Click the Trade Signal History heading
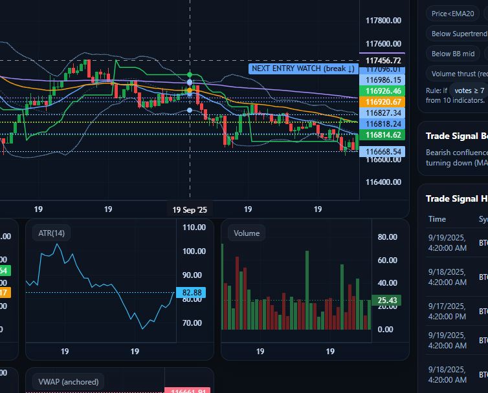Image resolution: width=488 pixels, height=393 pixels. coord(457,198)
